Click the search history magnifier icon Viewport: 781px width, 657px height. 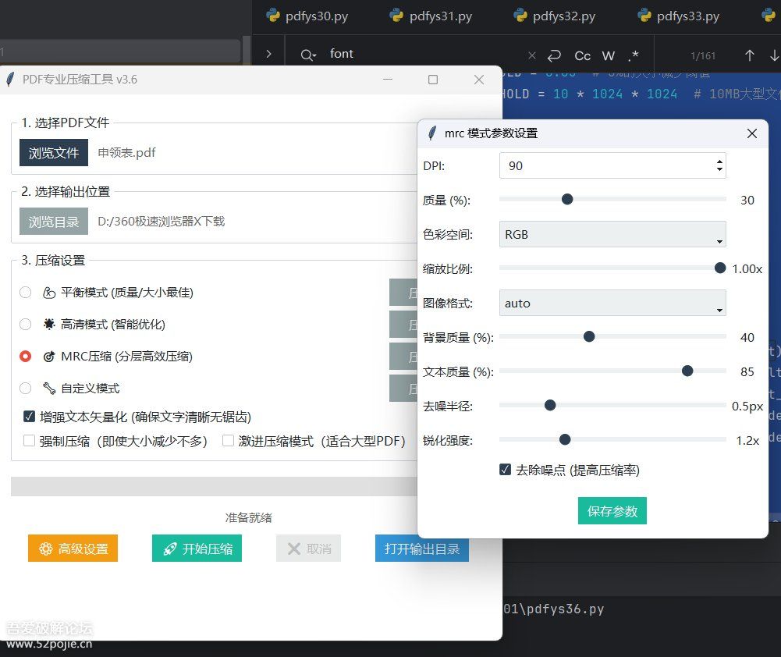pos(309,55)
